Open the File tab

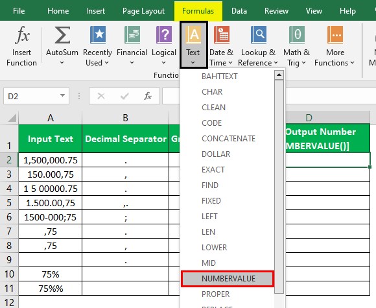point(19,11)
